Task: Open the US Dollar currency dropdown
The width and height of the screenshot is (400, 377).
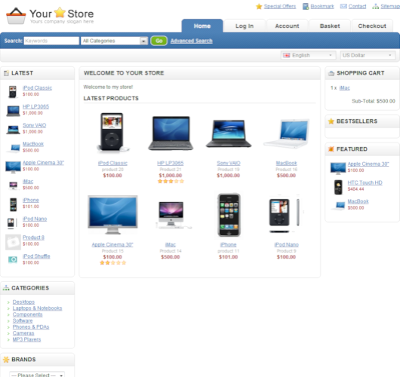Action: (368, 55)
